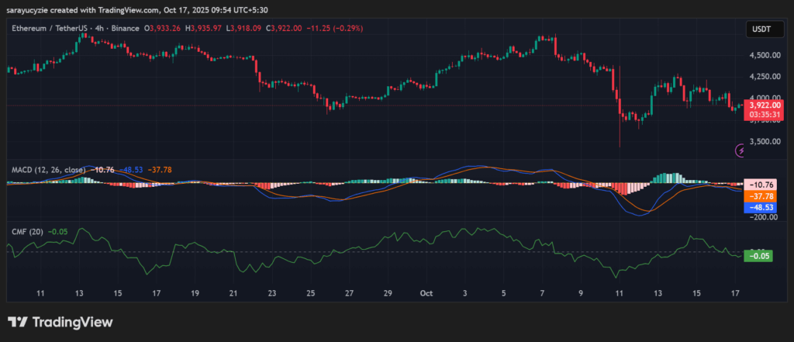This screenshot has height=342, width=794.
Task: Select the CMF (20) indicator legend
Action: [x=27, y=231]
